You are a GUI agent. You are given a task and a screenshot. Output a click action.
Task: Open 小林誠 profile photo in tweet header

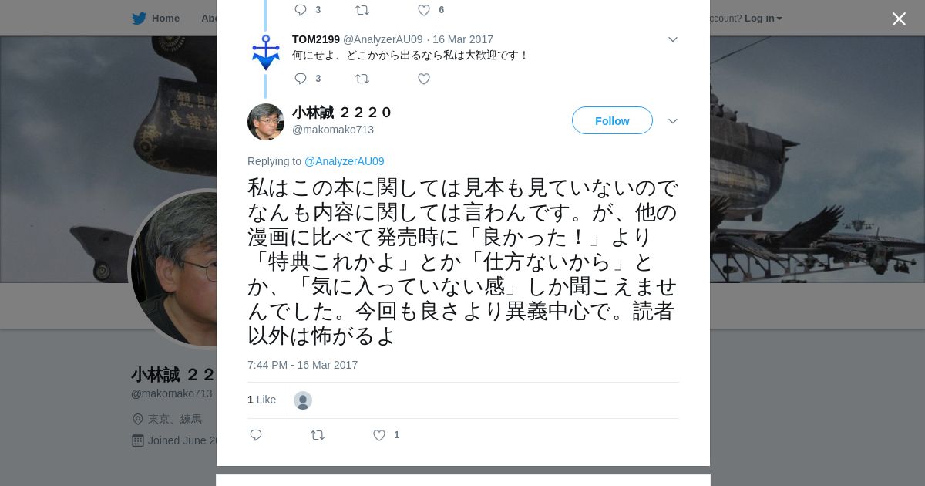[266, 122]
